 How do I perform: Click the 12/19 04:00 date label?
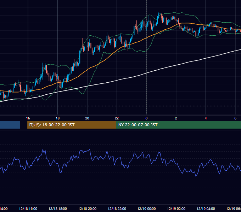coord(206,209)
